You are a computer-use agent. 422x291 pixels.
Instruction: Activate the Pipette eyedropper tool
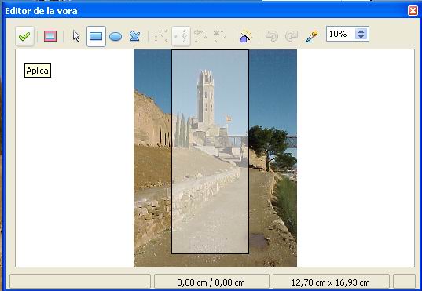point(311,36)
